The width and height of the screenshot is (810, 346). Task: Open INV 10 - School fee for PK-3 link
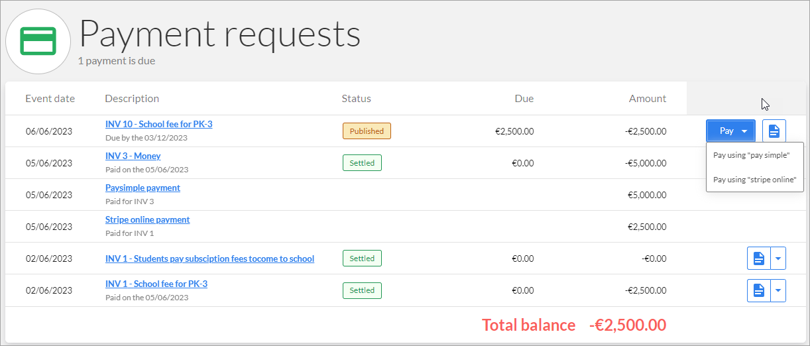click(158, 124)
